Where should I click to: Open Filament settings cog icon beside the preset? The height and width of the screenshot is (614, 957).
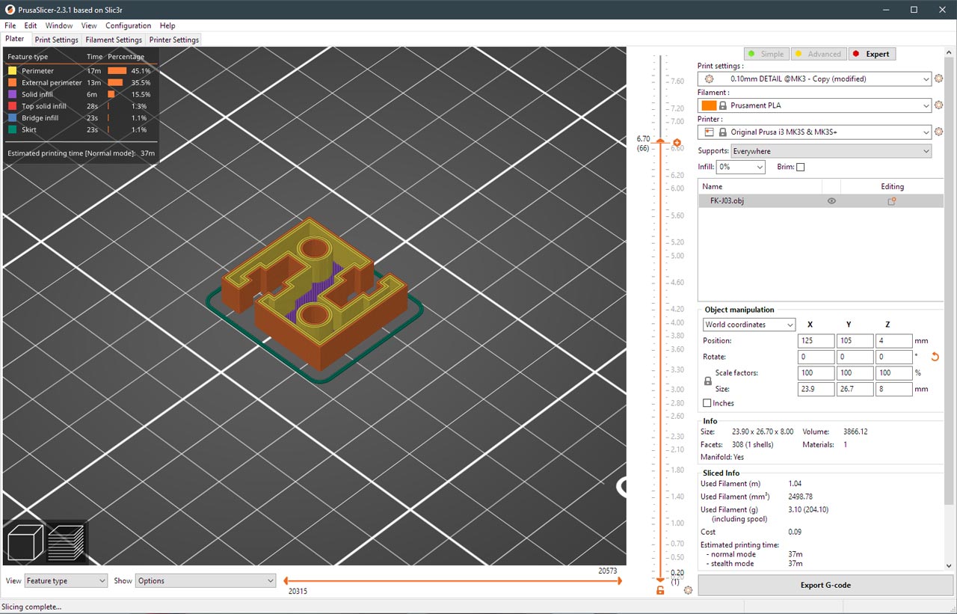pyautogui.click(x=939, y=105)
